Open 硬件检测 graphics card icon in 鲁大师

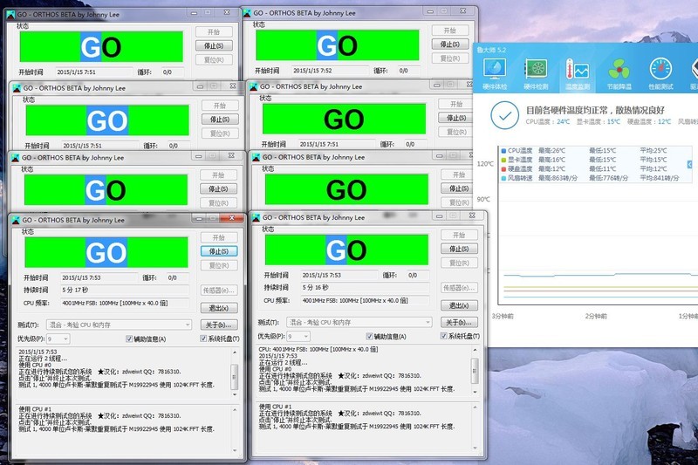pos(536,70)
